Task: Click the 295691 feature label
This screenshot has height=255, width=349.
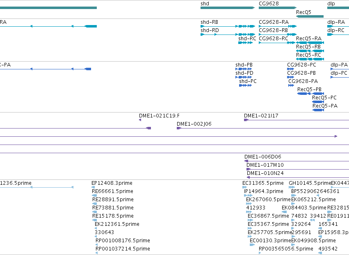Action: (x=301, y=233)
